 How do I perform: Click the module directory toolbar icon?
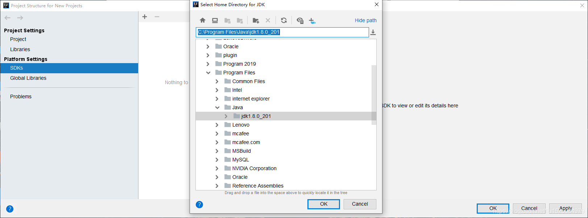(x=240, y=20)
